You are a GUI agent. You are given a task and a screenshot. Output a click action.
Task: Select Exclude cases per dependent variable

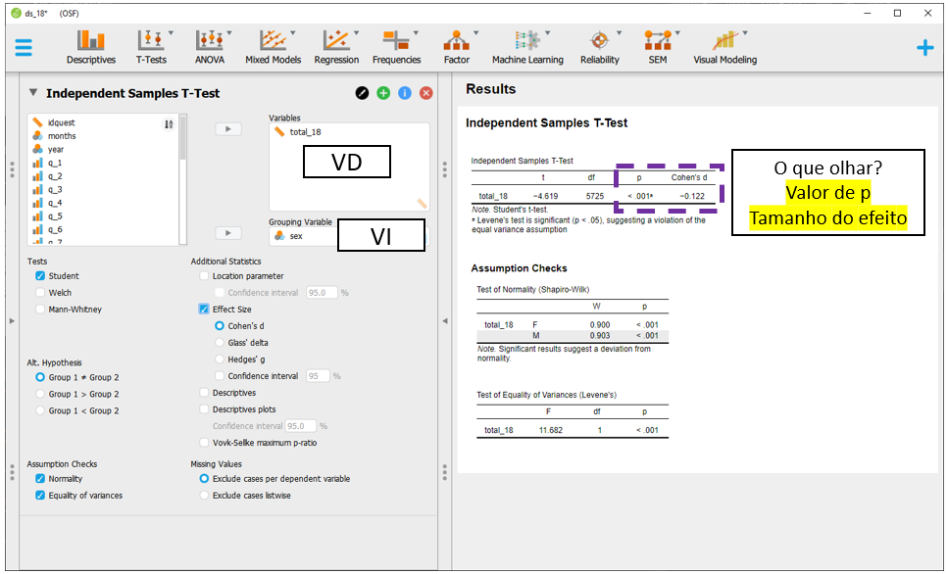pyautogui.click(x=204, y=479)
